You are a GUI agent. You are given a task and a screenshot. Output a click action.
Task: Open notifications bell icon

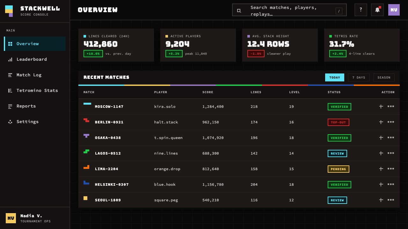pos(377,10)
